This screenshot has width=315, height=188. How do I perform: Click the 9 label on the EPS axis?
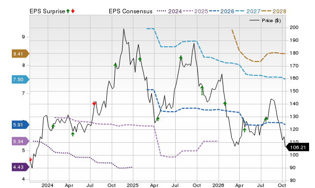[24, 37]
